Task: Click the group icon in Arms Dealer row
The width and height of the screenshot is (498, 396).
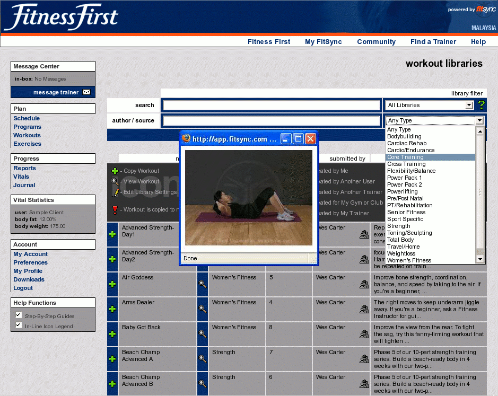Action: click(x=364, y=309)
